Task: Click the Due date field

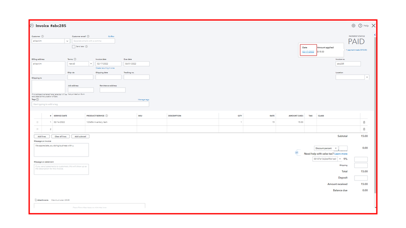Action: [x=137, y=64]
